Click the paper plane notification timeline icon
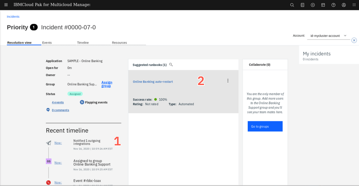The image size is (359, 186). pyautogui.click(x=49, y=143)
